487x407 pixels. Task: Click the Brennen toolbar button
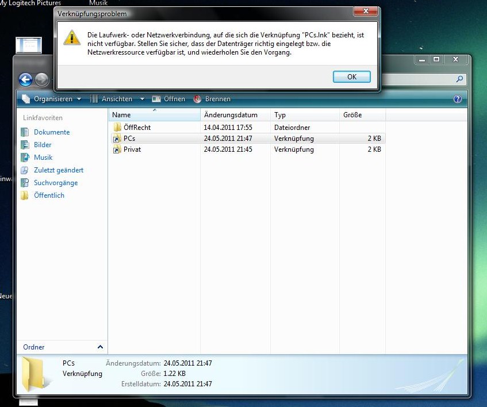point(212,99)
